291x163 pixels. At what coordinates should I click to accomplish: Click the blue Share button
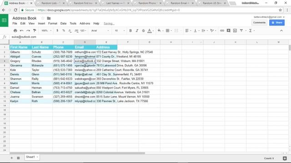[277, 23]
